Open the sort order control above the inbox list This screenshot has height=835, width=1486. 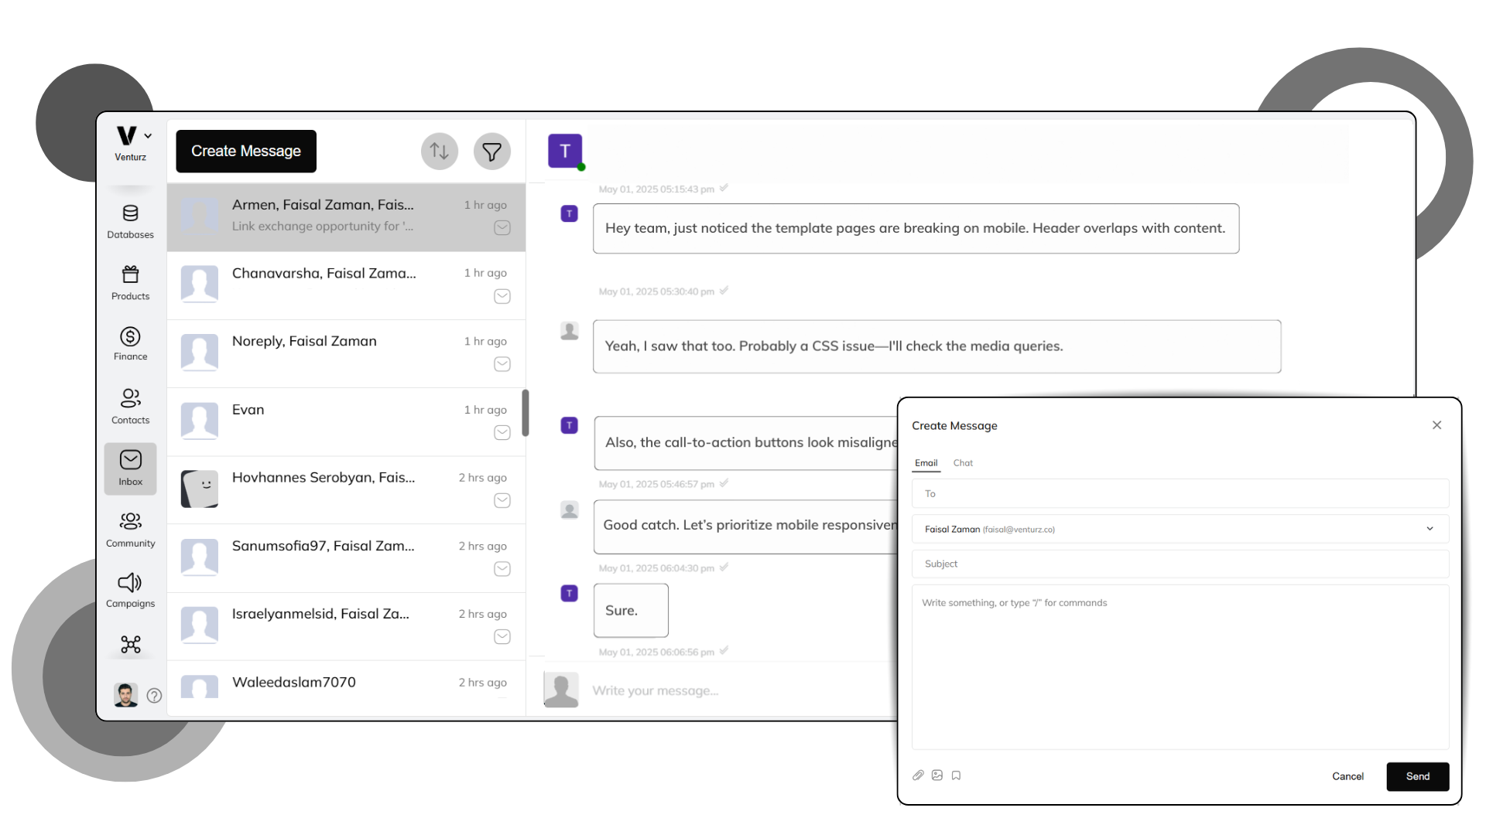(439, 152)
